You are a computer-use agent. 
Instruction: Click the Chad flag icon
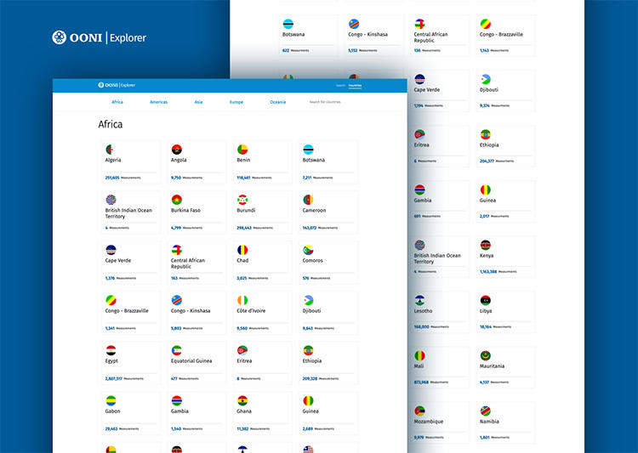[x=242, y=250]
